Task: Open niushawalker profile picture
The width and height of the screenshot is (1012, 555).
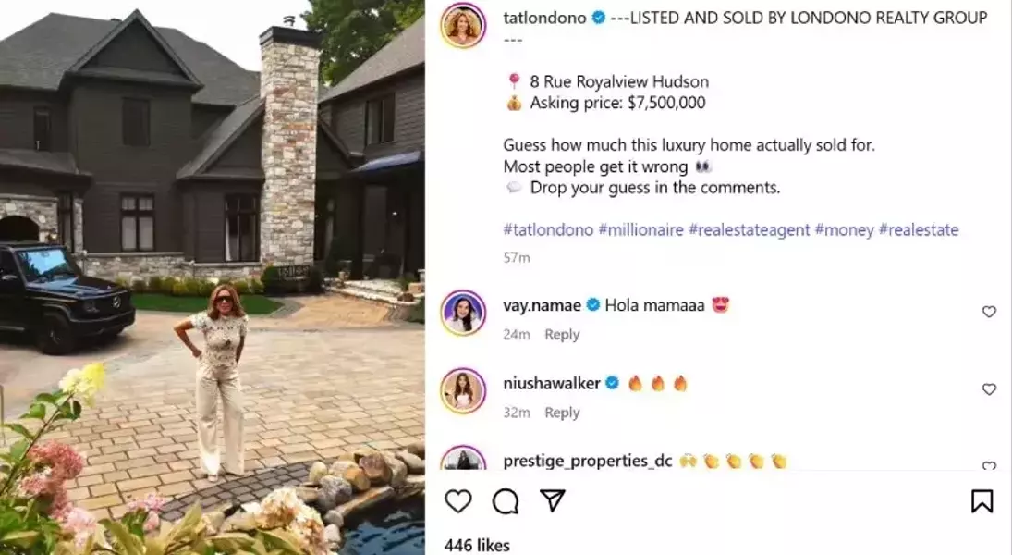Action: tap(463, 390)
